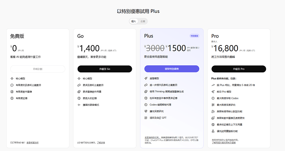Click the unlimited image creation icon in Pro card
The width and height of the screenshot is (285, 151).
click(x=213, y=118)
